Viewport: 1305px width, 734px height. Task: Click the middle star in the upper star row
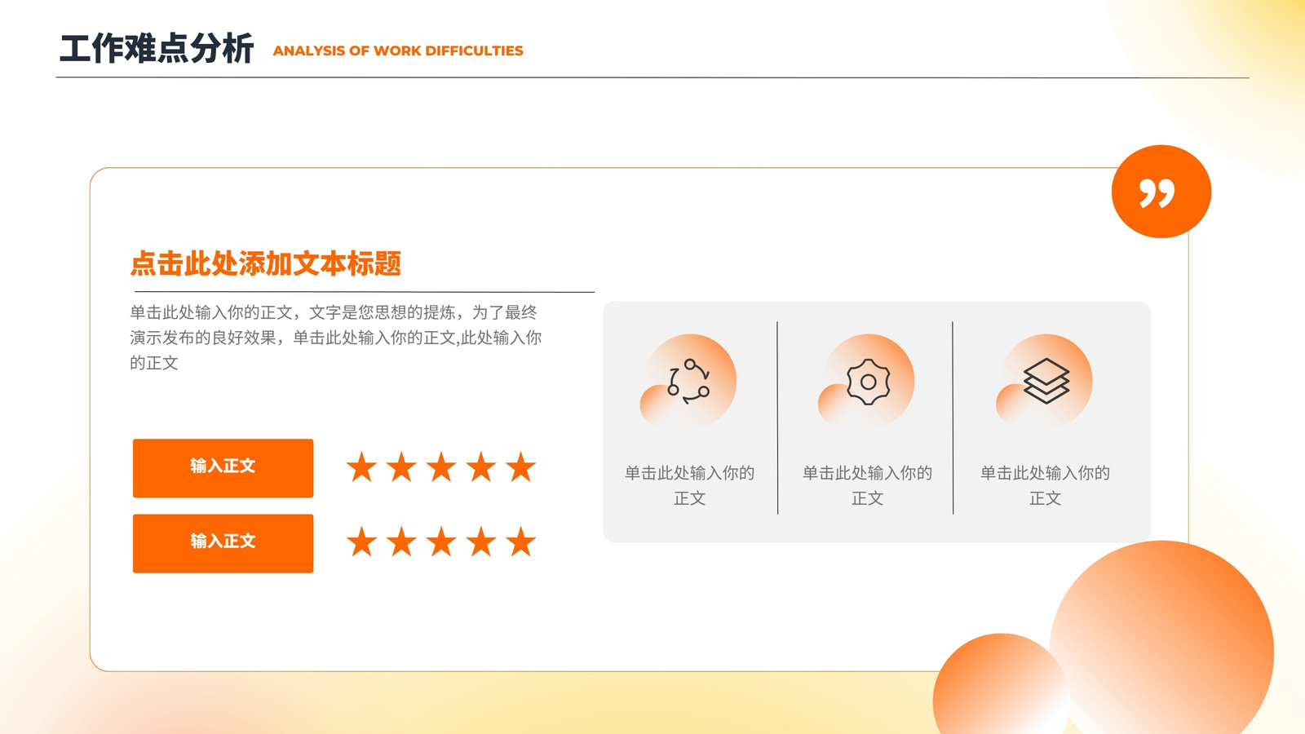tap(441, 468)
